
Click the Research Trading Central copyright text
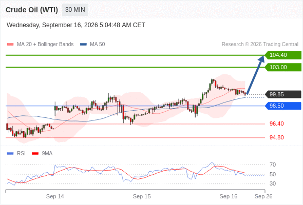[260, 45]
